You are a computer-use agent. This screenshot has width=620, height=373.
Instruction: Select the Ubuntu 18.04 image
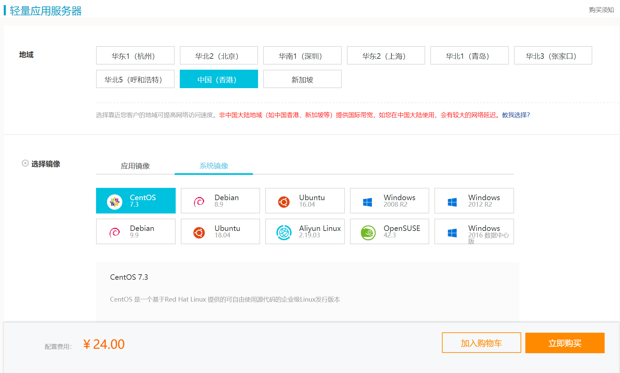[x=220, y=231]
